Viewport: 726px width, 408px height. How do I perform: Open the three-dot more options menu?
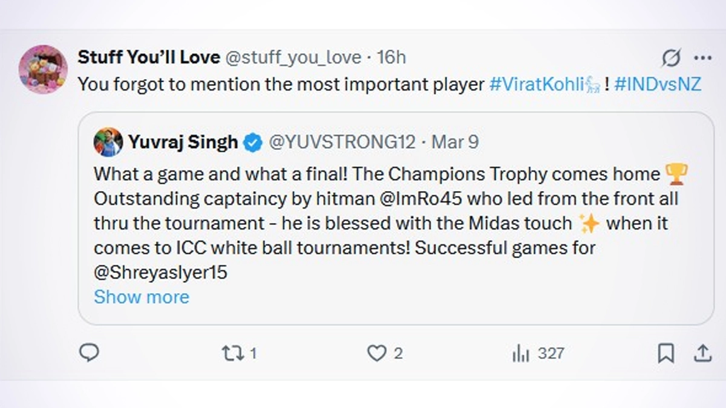[x=702, y=58]
